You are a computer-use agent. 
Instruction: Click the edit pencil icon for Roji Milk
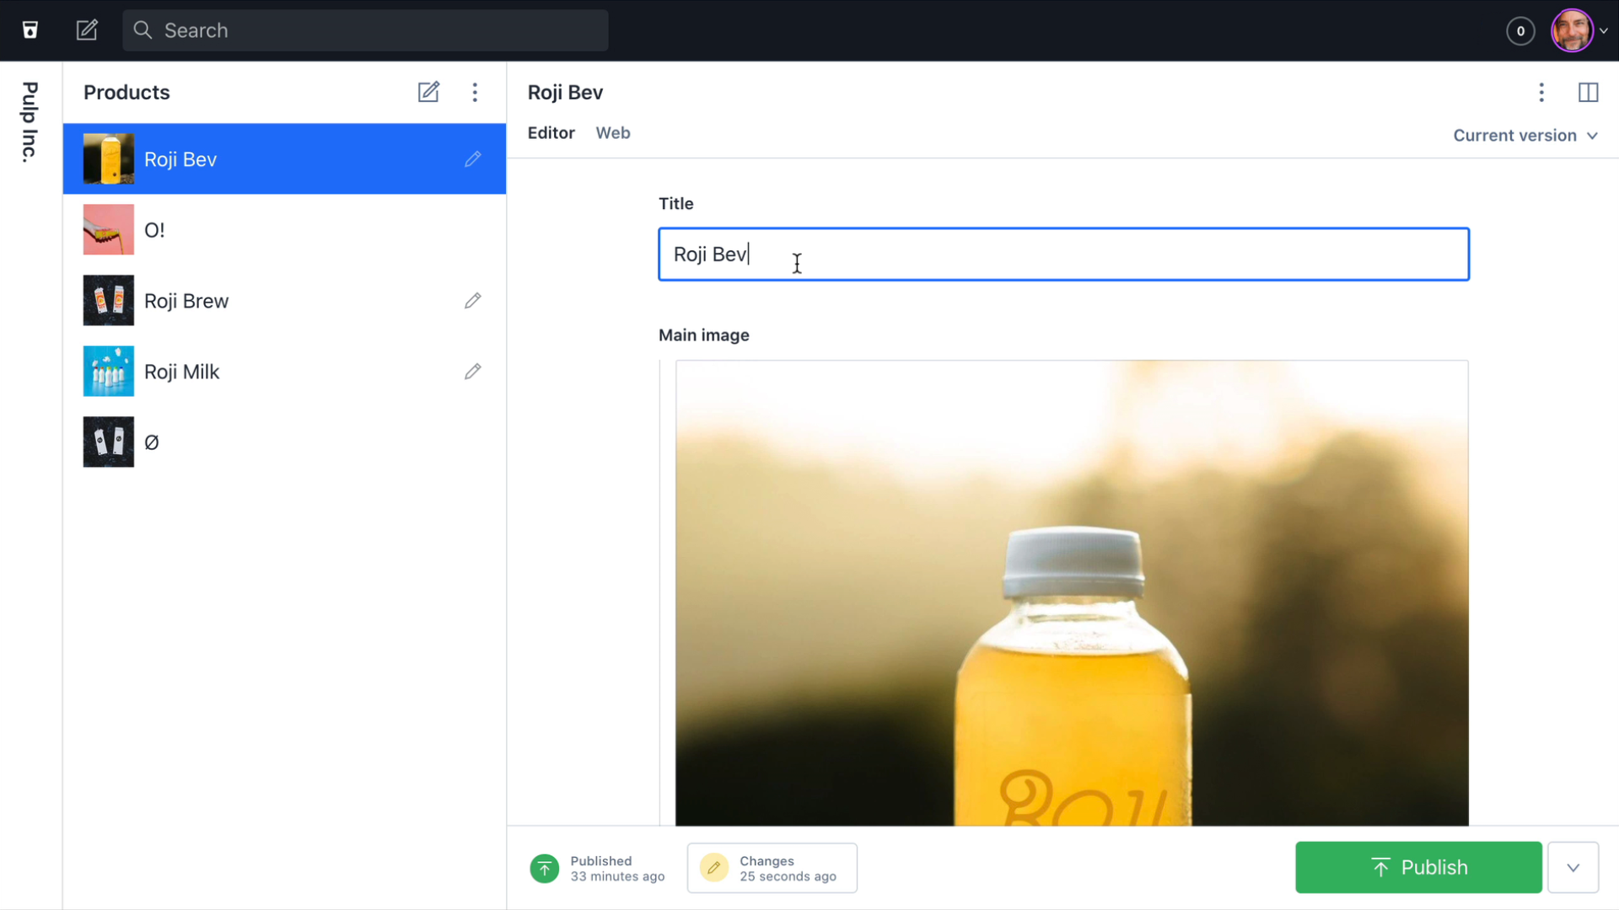(472, 371)
